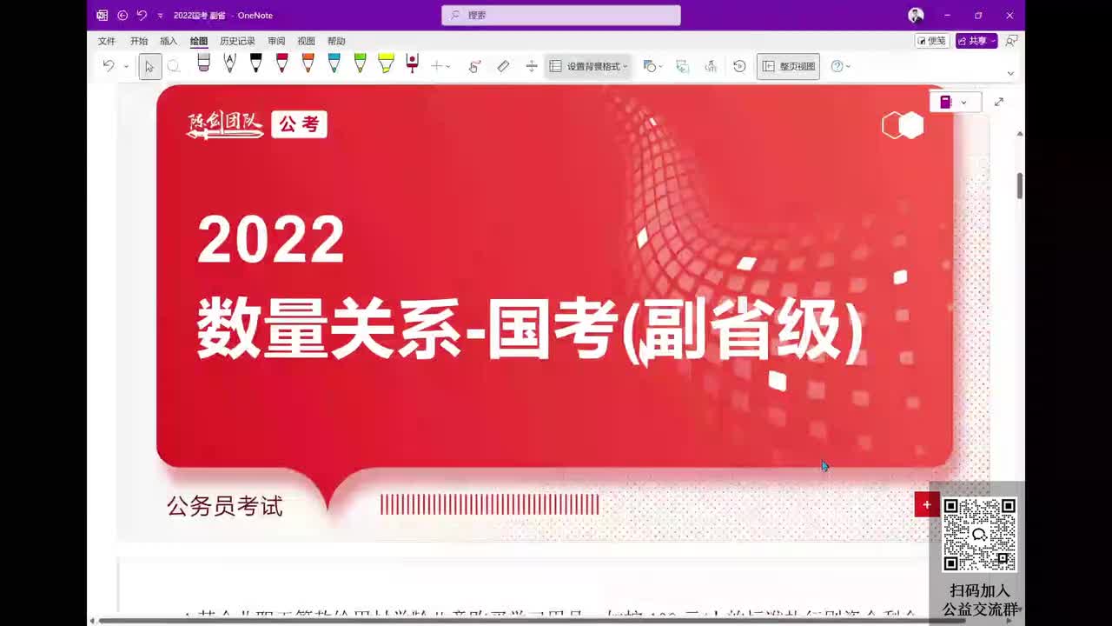The height and width of the screenshot is (626, 1112).
Task: Expand the ribbon undo dropdown arrow
Action: [x=126, y=66]
